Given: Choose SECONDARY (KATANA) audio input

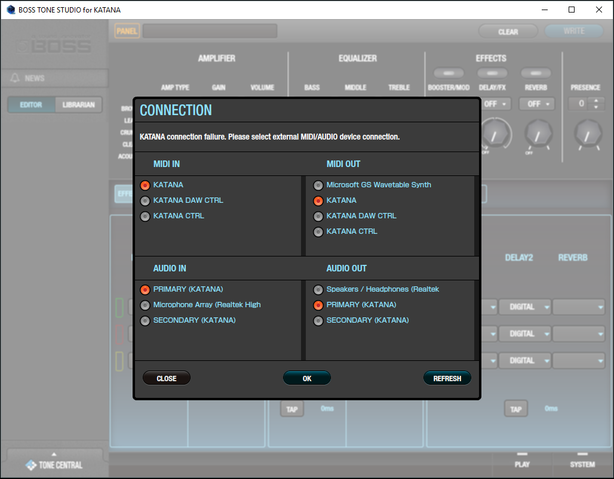Looking at the screenshot, I should [145, 321].
